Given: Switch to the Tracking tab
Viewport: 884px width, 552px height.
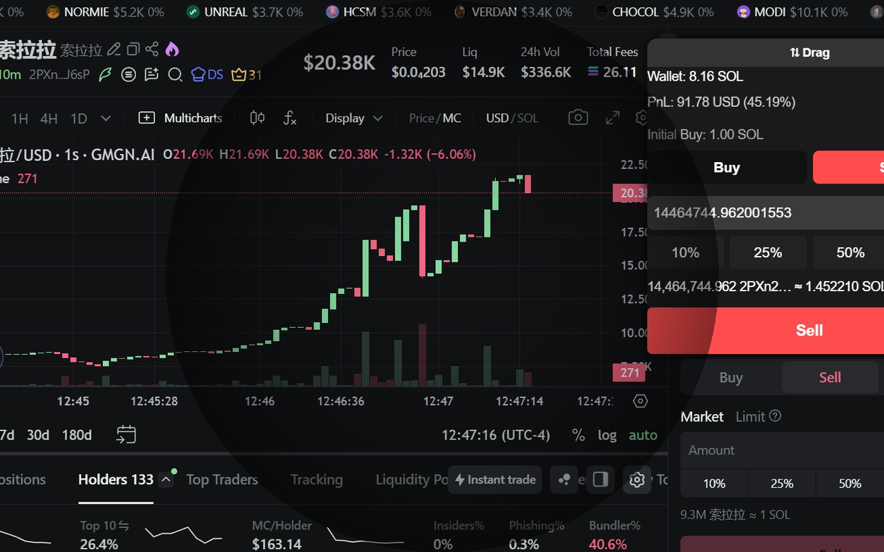Looking at the screenshot, I should pos(316,480).
